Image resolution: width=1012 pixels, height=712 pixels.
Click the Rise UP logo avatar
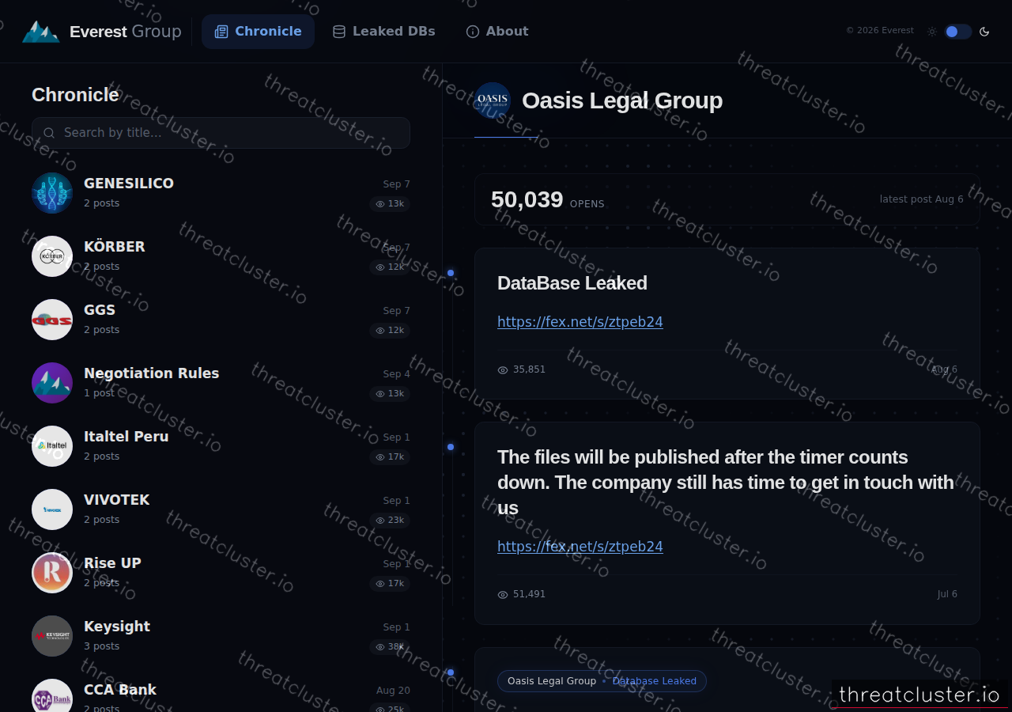[x=52, y=573]
